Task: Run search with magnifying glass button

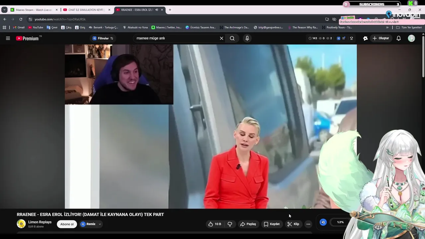Action: point(232,38)
